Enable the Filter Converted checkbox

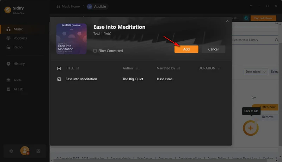pos(95,51)
